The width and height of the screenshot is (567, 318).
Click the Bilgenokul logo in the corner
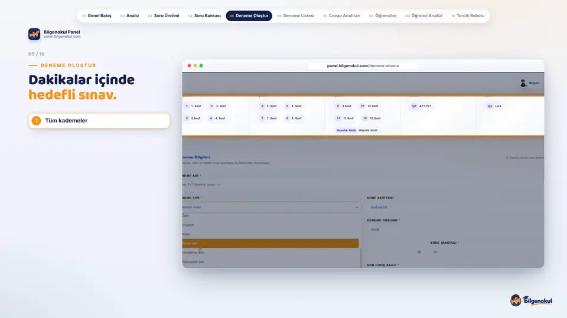pyautogui.click(x=531, y=300)
